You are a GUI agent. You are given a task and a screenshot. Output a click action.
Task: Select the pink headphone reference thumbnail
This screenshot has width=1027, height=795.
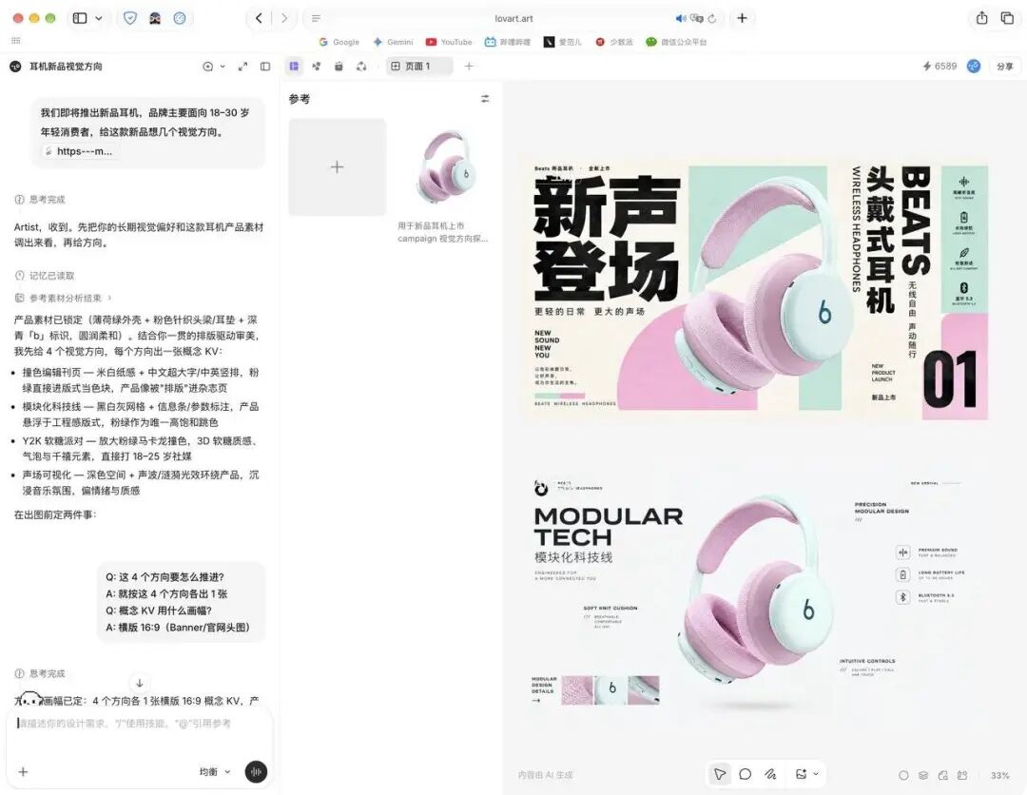444,167
